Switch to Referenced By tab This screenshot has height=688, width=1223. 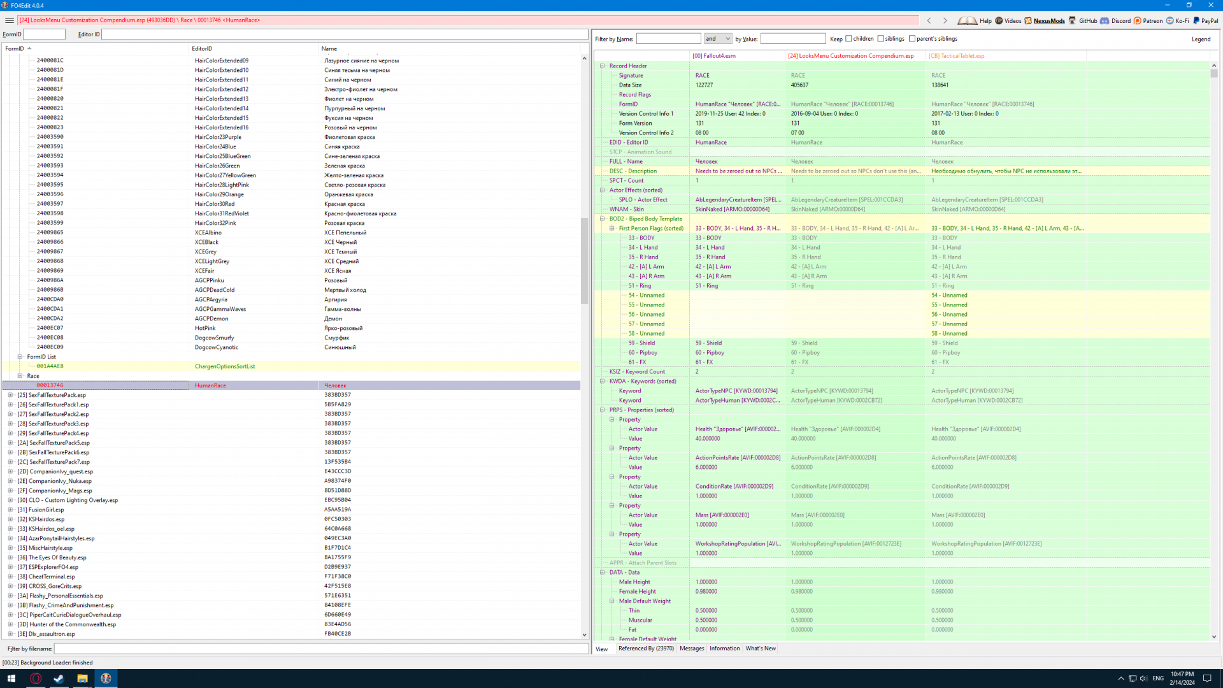click(x=645, y=649)
